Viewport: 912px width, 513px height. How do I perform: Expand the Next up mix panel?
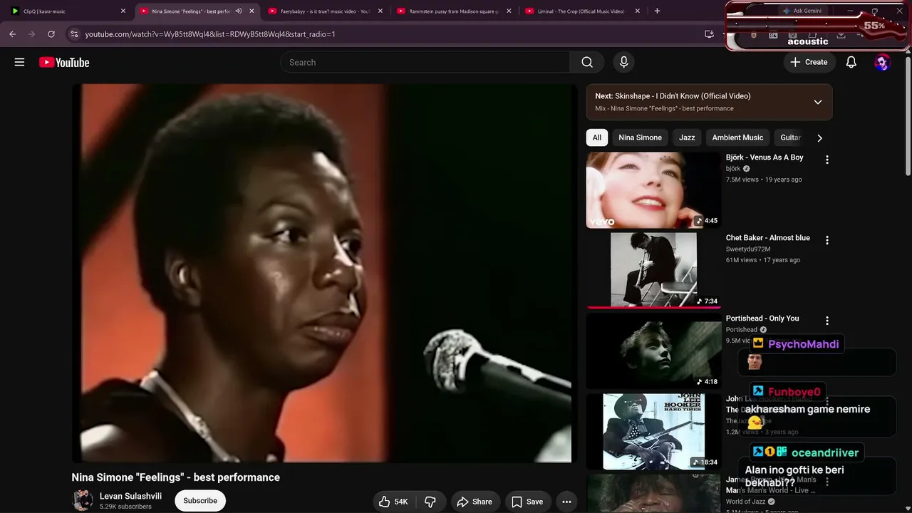click(818, 102)
